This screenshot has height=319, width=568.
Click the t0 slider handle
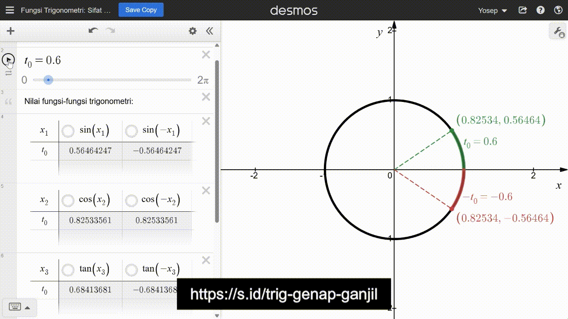(x=48, y=80)
